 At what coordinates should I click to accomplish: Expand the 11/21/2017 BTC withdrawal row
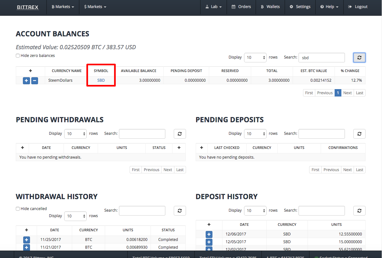click(x=26, y=247)
